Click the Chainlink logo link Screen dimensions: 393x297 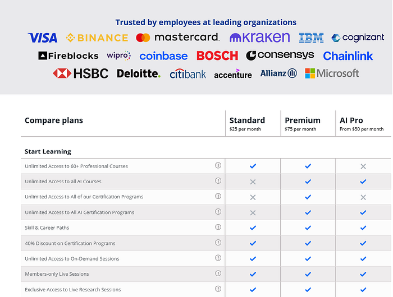[x=348, y=56]
